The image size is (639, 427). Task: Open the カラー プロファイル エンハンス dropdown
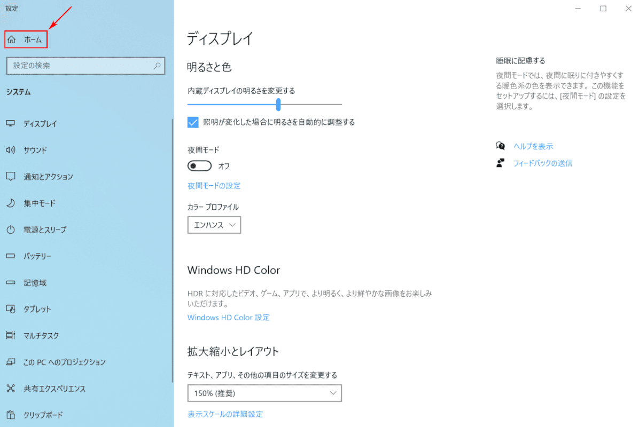214,225
